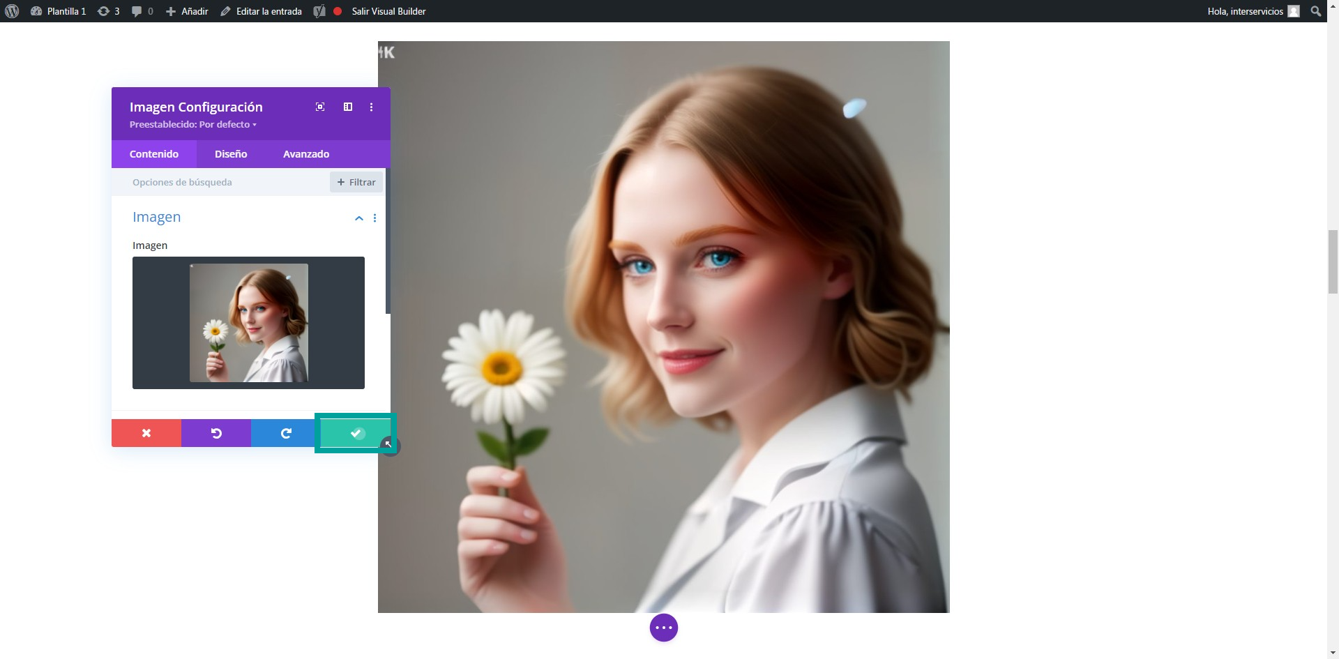This screenshot has height=659, width=1339.
Task: Open the comments indicator showing 0
Action: 142,11
